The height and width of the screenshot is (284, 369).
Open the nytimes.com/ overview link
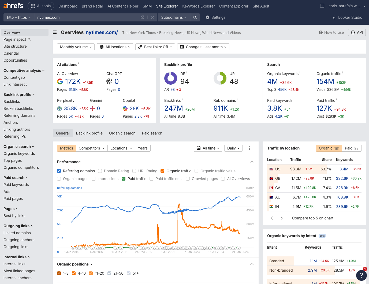point(102,32)
